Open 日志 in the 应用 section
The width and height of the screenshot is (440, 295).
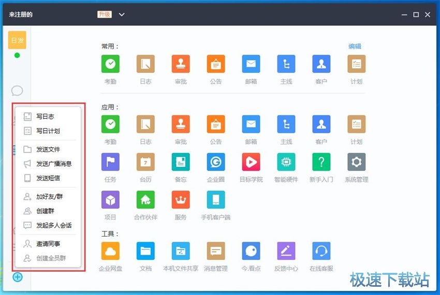145,124
